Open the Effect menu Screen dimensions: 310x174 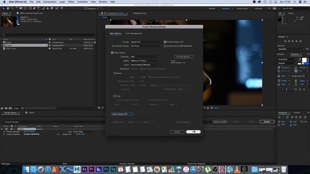[x=71, y=2]
